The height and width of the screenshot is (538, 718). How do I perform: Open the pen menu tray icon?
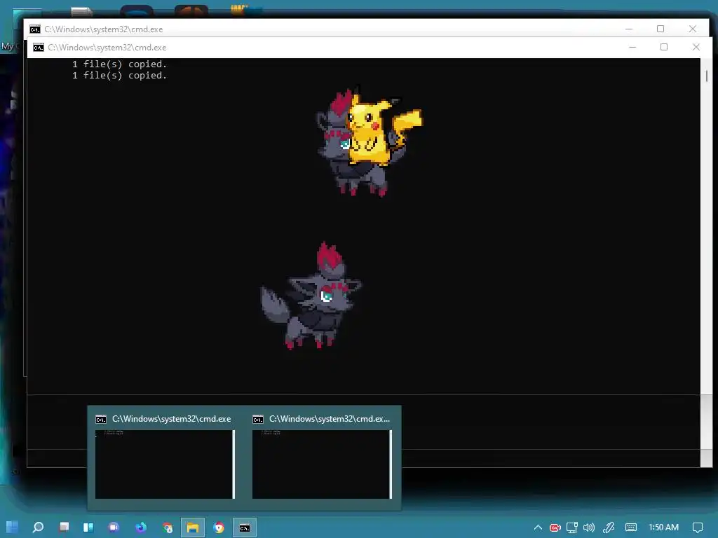(609, 527)
